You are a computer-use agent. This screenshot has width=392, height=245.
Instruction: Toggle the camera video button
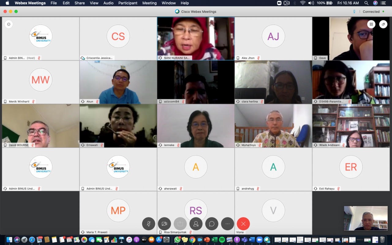tap(164, 224)
